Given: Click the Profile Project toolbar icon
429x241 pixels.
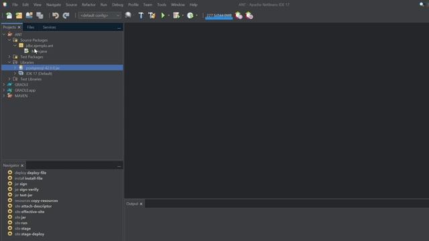Looking at the screenshot, I should pyautogui.click(x=190, y=15).
